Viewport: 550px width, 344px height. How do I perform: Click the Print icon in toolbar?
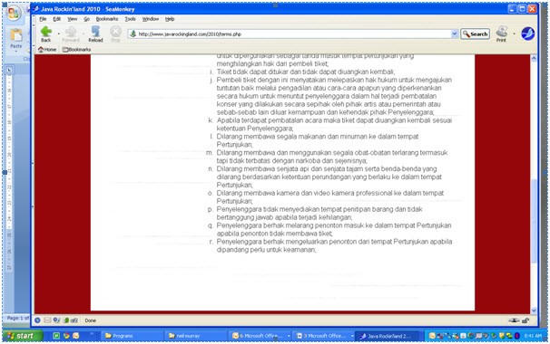coord(502,32)
